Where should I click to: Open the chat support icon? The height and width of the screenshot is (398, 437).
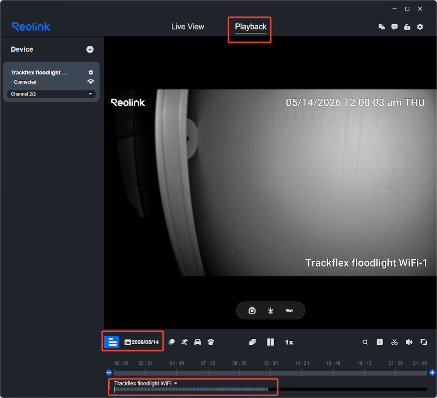click(394, 27)
